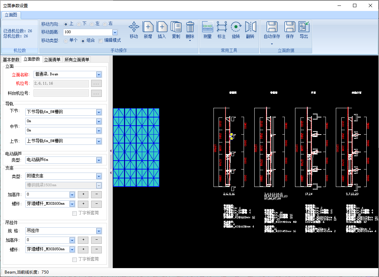Open the 支座 加高件 dropdown
The image size is (379, 277).
72,194
